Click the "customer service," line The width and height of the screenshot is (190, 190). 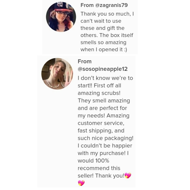click(x=101, y=123)
